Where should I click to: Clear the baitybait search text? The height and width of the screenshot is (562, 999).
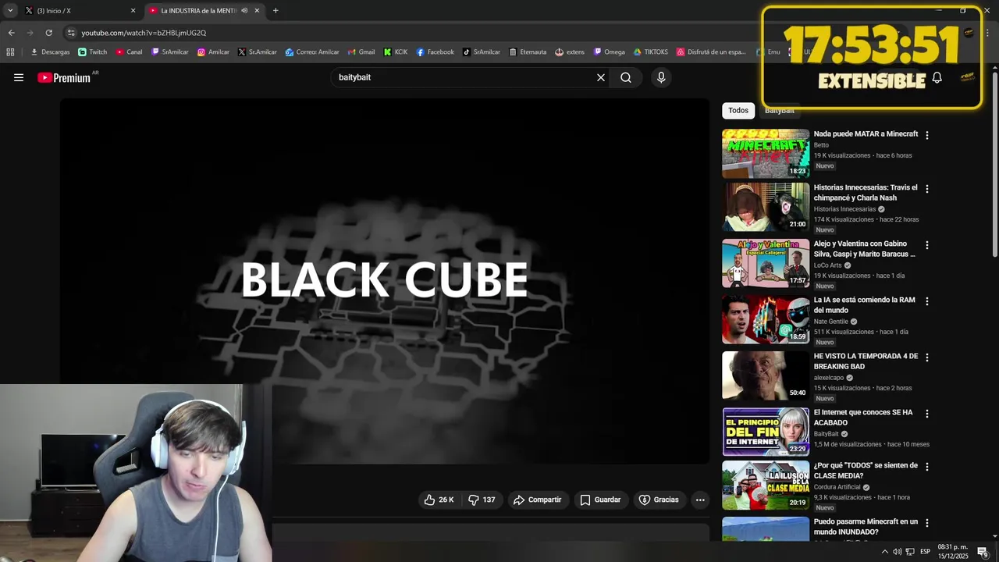tap(601, 77)
